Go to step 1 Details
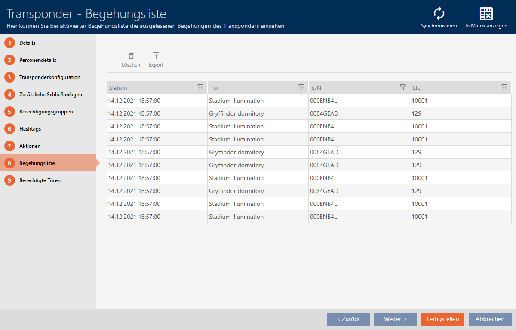This screenshot has width=516, height=330. tap(27, 43)
